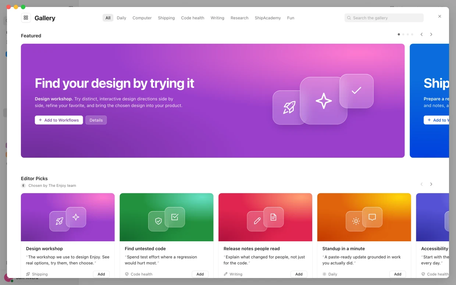Show previous Editor Picks cards
The width and height of the screenshot is (456, 285).
click(421, 184)
